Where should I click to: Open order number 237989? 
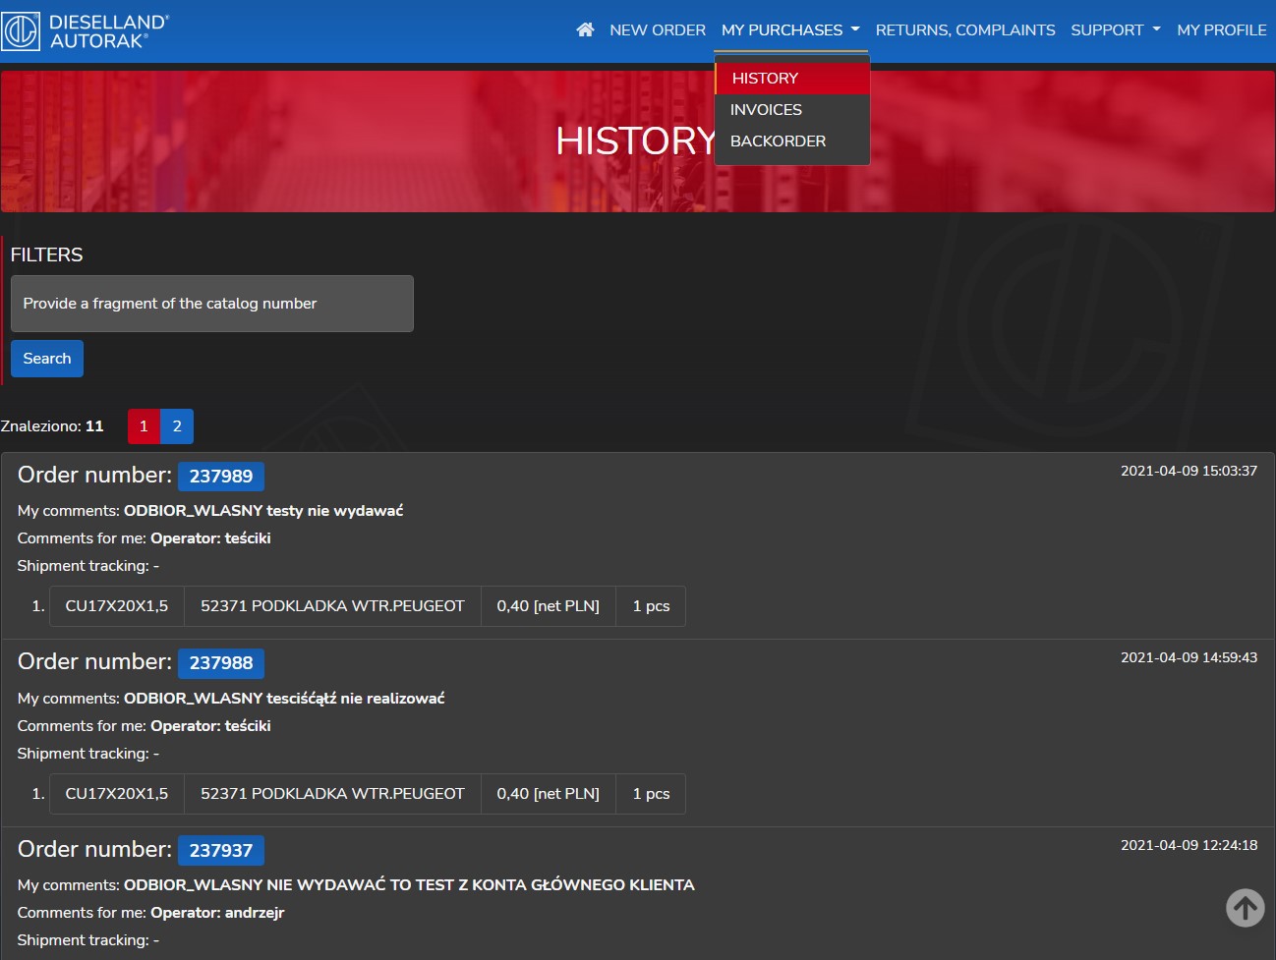[221, 477]
